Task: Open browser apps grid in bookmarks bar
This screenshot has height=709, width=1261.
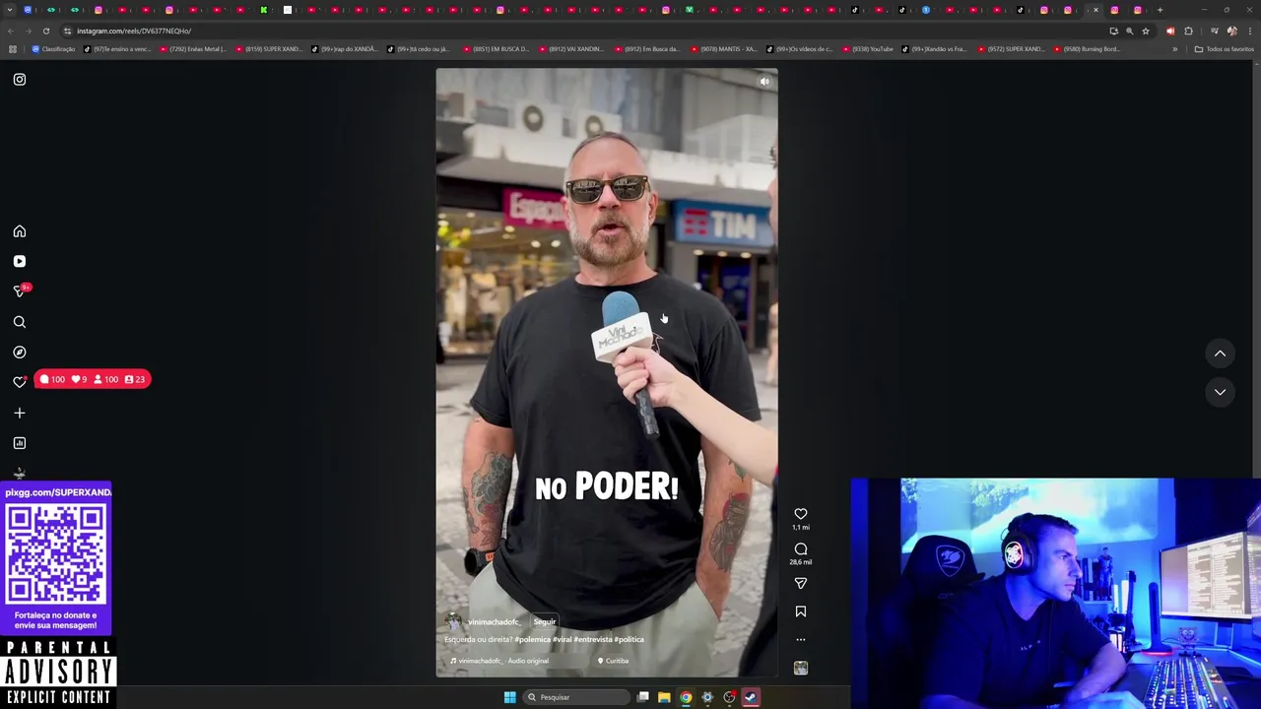Action: coord(13,49)
